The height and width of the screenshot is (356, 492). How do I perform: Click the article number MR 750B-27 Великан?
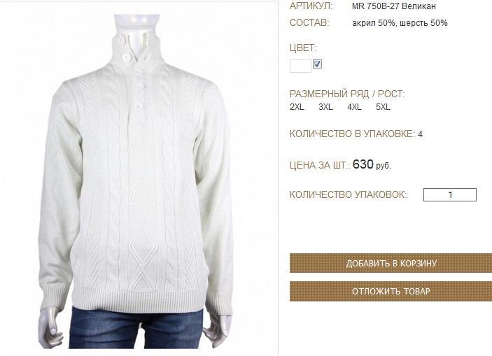394,6
